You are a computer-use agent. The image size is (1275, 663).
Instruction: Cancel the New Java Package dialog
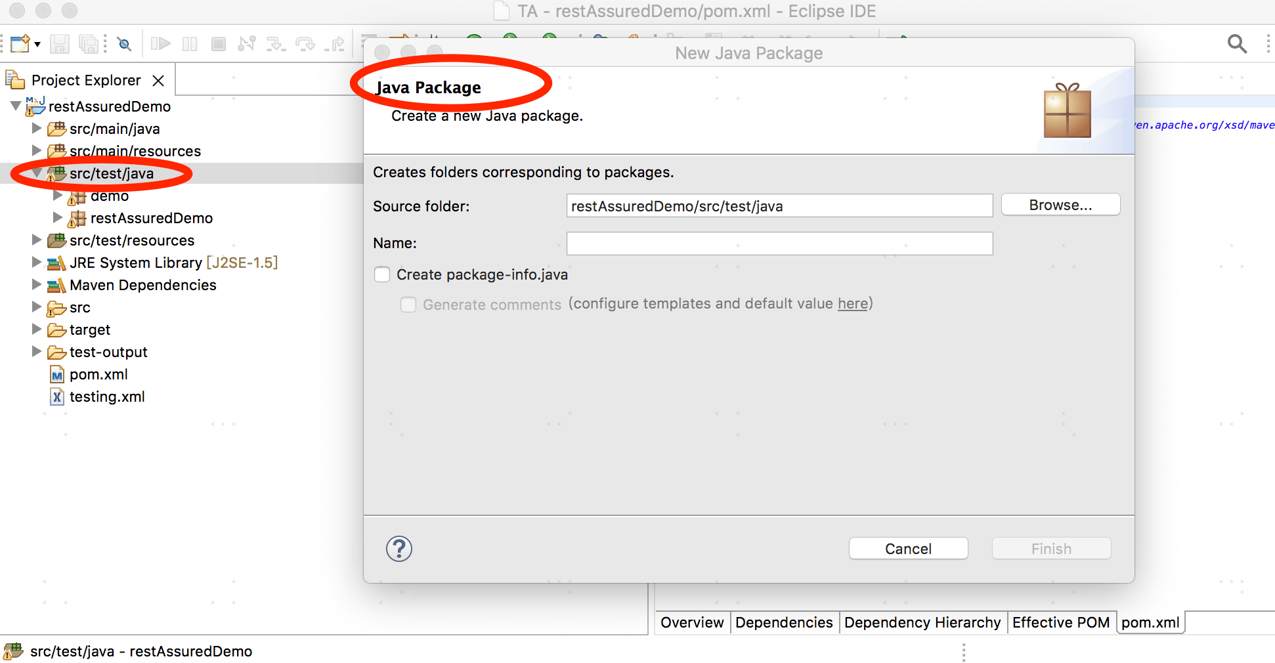[908, 549]
